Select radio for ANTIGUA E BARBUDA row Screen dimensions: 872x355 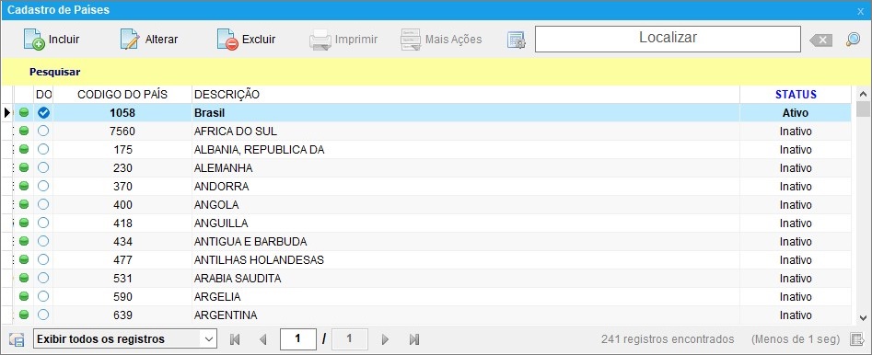tap(43, 241)
